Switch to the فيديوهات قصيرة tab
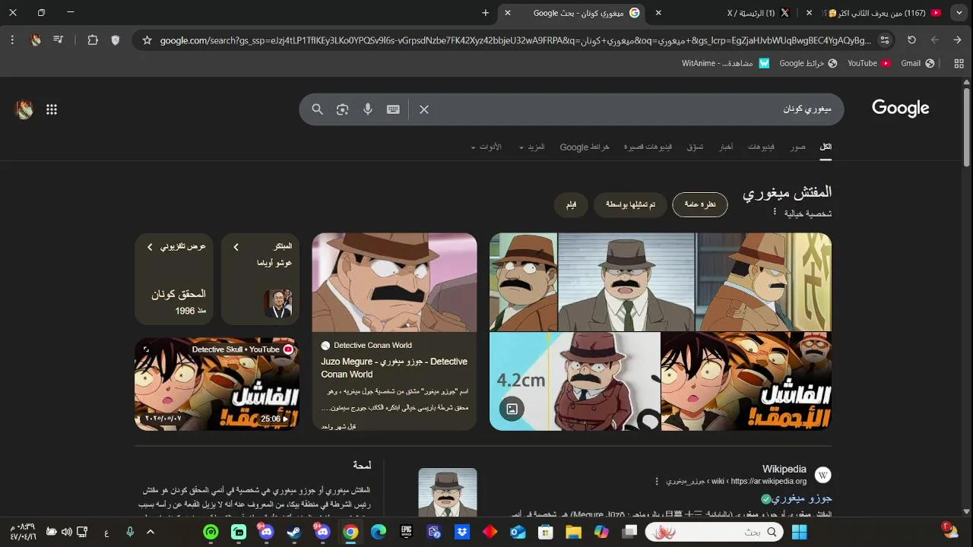The width and height of the screenshot is (973, 547). pos(648,147)
